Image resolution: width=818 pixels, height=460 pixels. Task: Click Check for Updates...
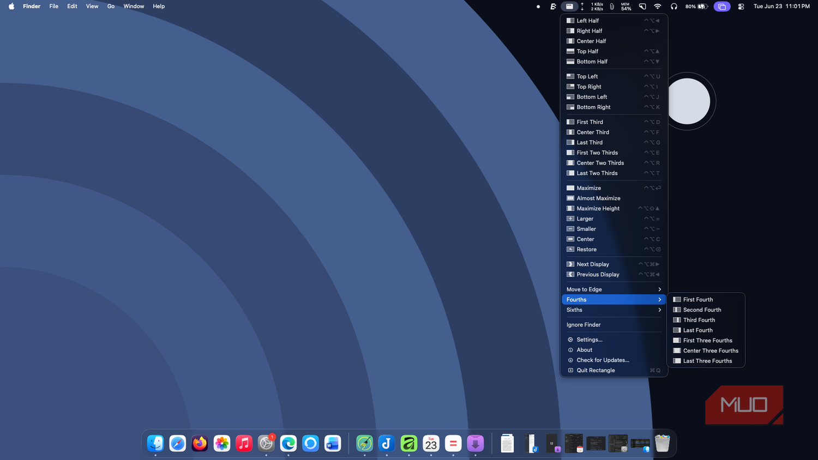pyautogui.click(x=614, y=360)
